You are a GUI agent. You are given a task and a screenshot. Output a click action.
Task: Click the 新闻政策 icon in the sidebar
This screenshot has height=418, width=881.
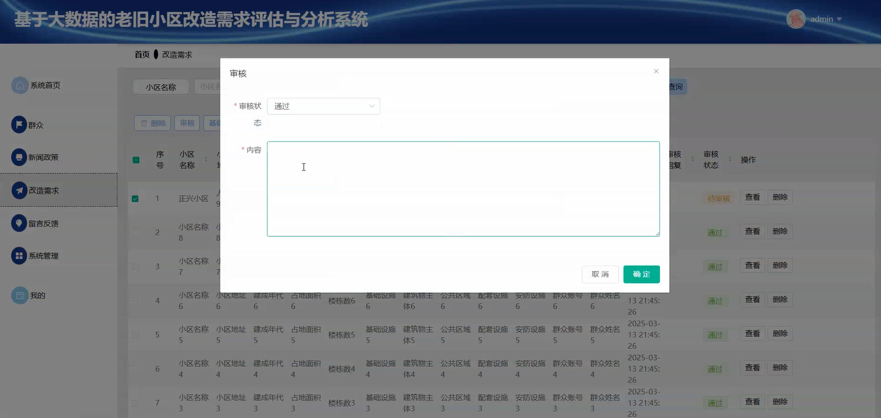click(18, 157)
